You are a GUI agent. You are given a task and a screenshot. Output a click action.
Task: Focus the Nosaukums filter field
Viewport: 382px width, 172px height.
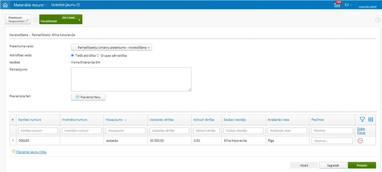pos(125,131)
